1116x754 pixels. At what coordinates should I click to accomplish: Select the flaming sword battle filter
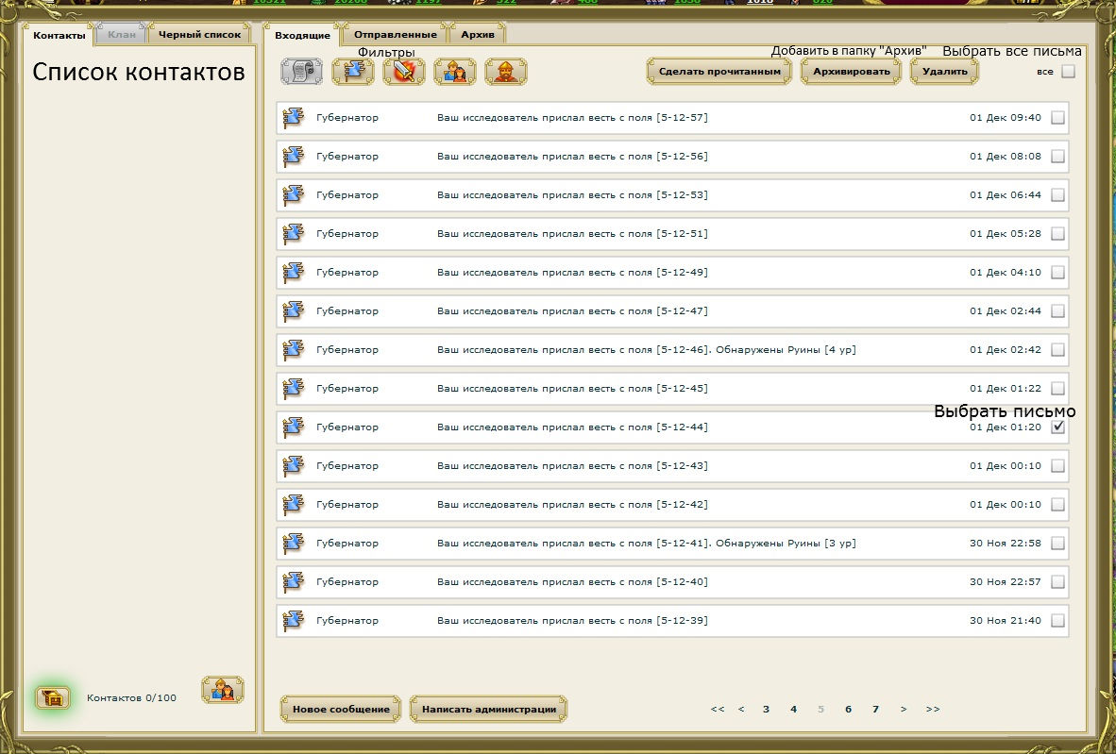tap(404, 72)
